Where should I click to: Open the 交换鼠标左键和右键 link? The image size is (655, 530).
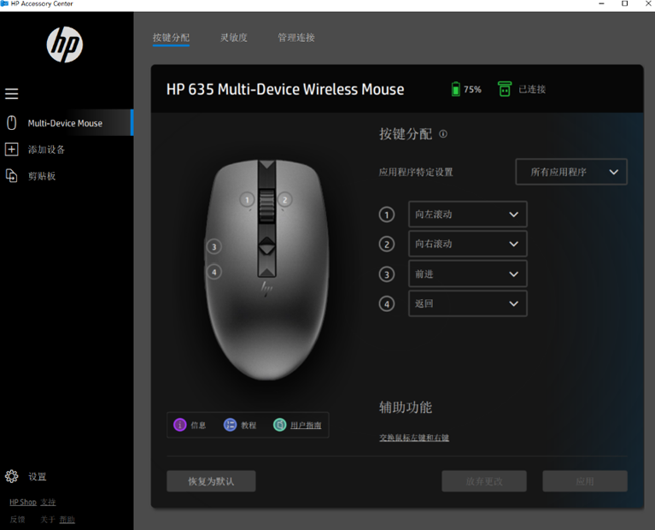414,438
